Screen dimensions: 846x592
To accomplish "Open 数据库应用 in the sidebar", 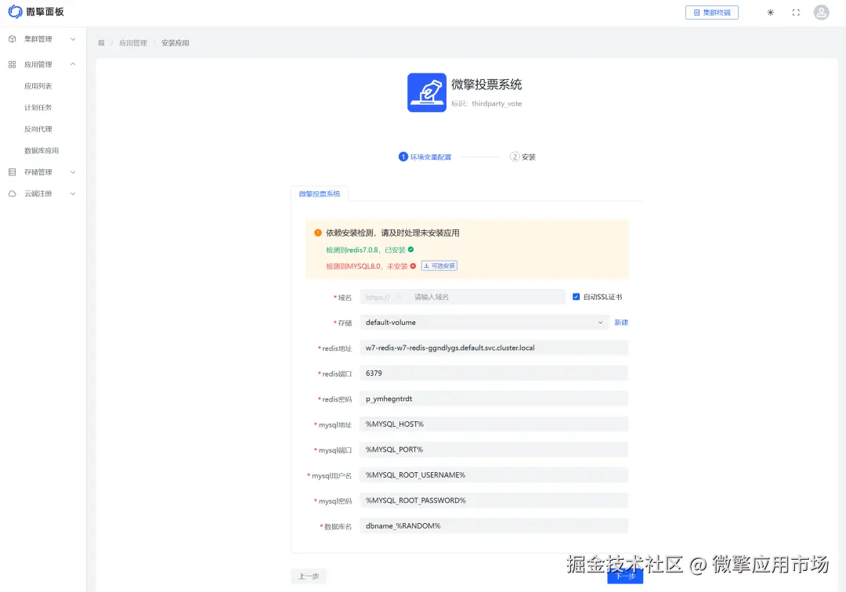I will (x=42, y=150).
